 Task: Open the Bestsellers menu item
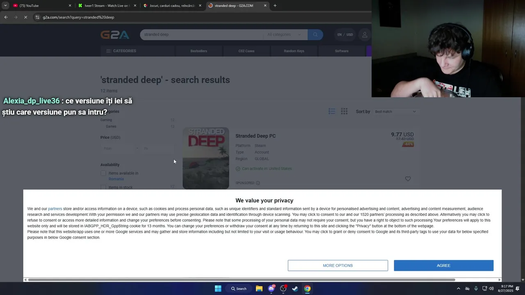click(199, 51)
